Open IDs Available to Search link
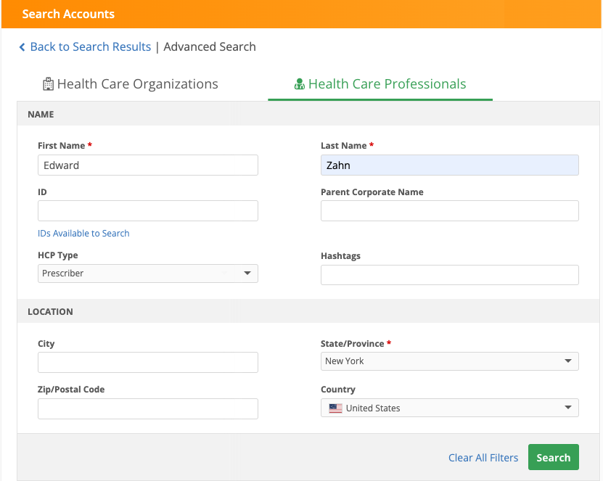Image resolution: width=603 pixels, height=481 pixels. tap(83, 234)
